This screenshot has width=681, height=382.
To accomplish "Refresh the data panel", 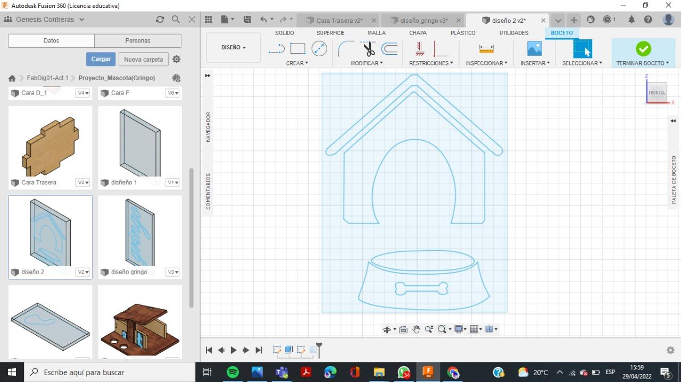I will point(160,19).
